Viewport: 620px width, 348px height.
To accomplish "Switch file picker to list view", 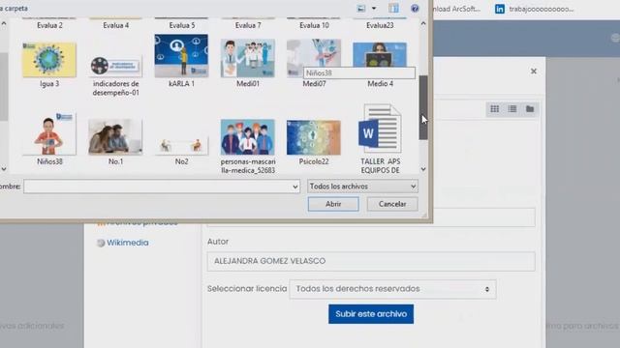I will click(x=512, y=109).
